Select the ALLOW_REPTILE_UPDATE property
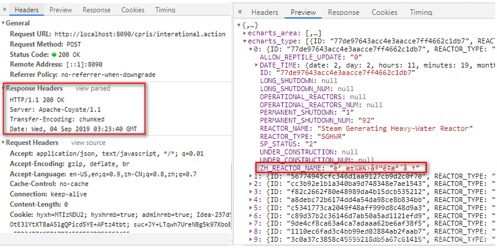Screen dimensions: 497x248 [311, 57]
